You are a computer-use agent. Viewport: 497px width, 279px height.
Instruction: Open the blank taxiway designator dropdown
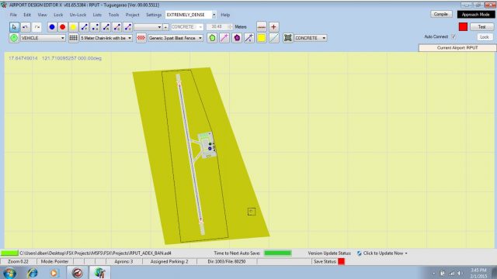148,27
